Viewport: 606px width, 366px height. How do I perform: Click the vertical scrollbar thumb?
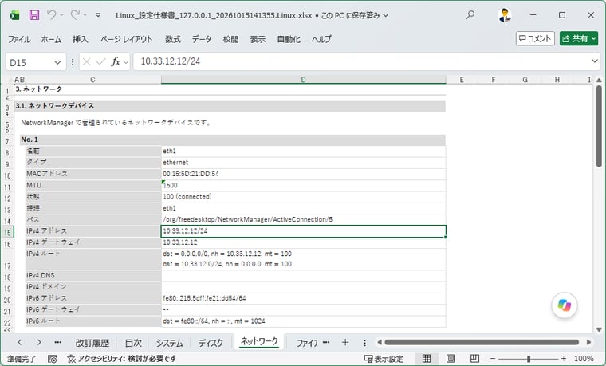(x=599, y=126)
